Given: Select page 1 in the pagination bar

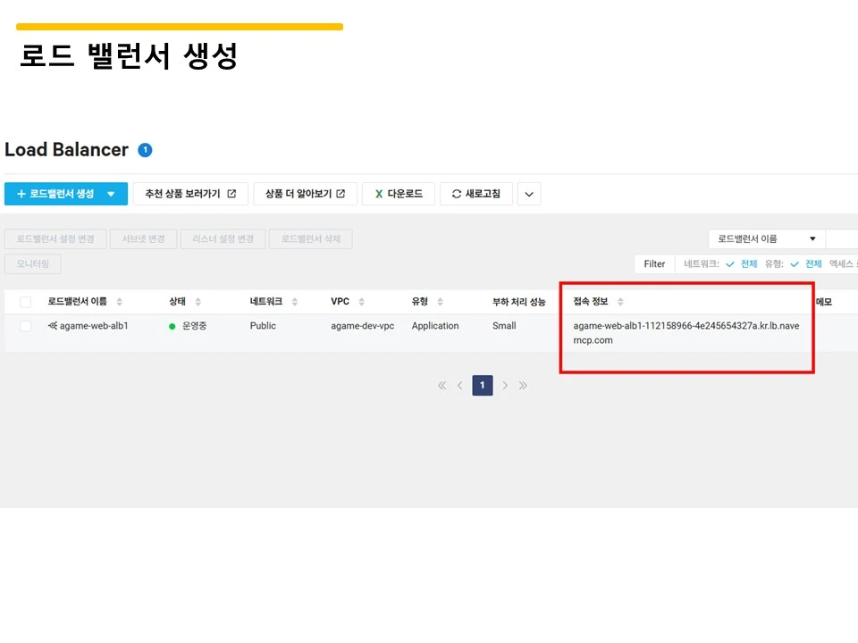Looking at the screenshot, I should [483, 385].
